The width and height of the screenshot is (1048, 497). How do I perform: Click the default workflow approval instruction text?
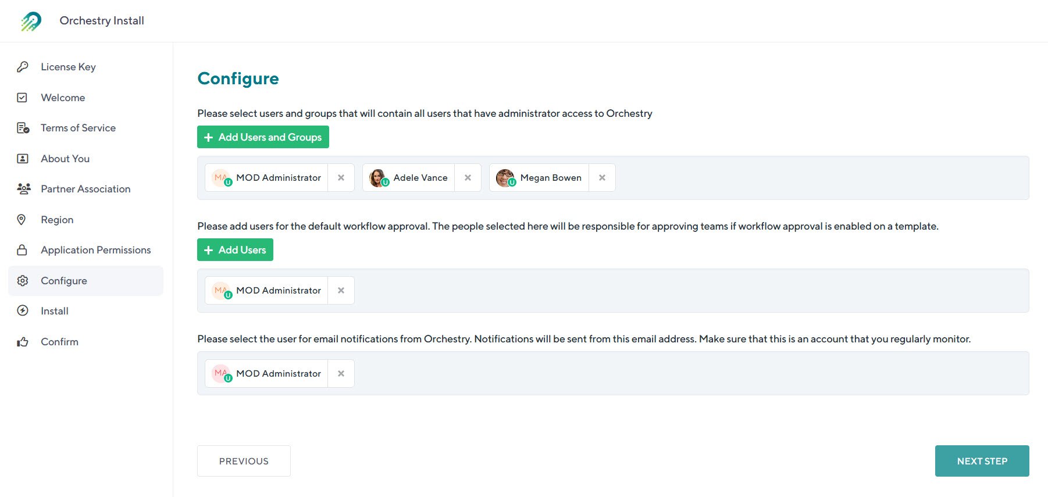pos(568,226)
